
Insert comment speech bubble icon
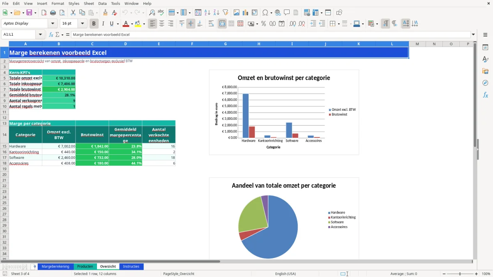287,13
